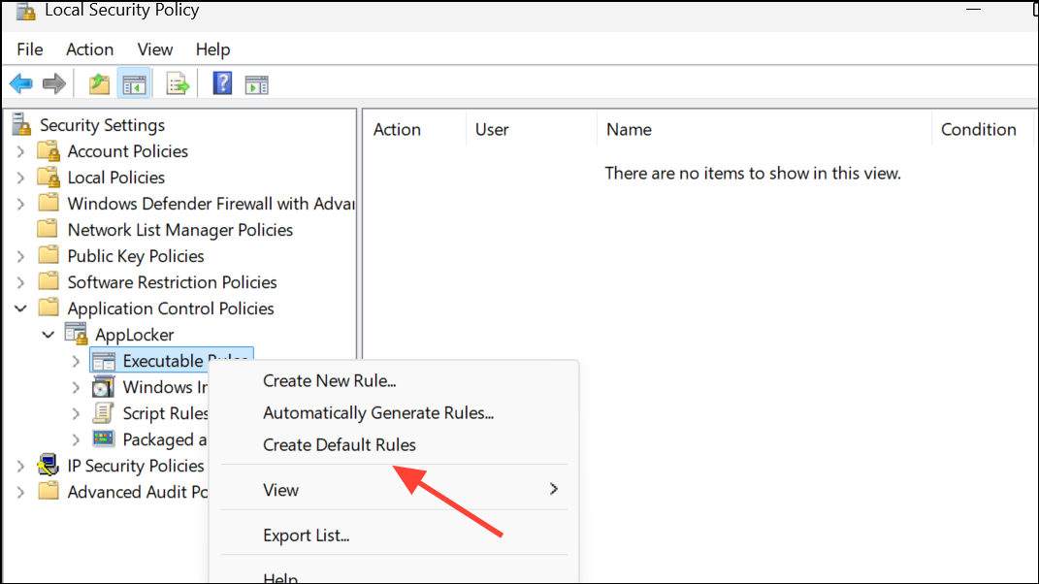Screen dimensions: 1039x584
Task: Click the Network List Manager Policies folder icon
Action: click(48, 229)
